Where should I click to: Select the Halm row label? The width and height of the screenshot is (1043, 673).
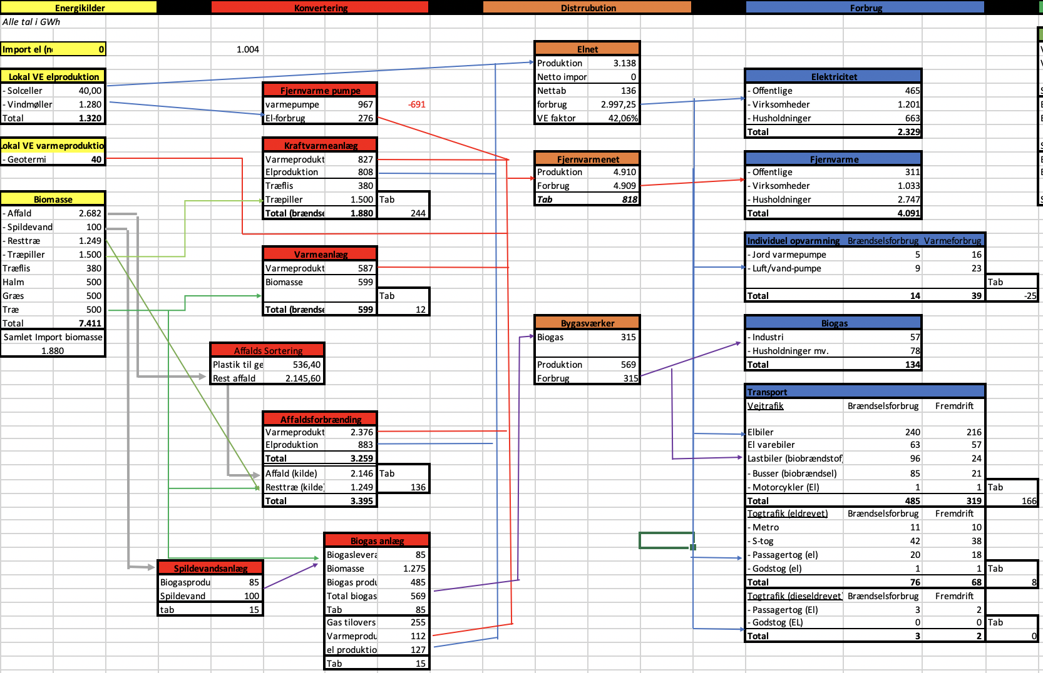point(13,282)
